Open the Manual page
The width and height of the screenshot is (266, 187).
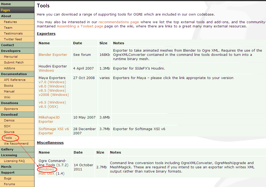coord(17,91)
